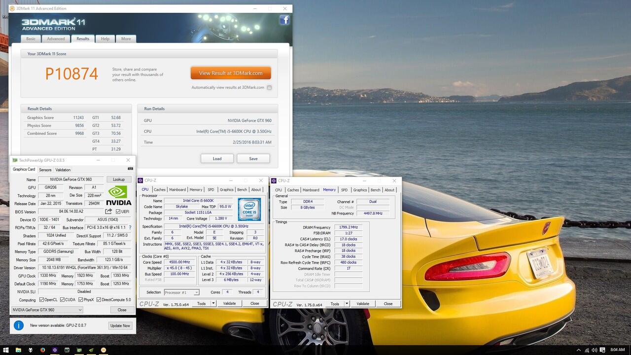Click the Core Speed value 4500.00 MHz

178,262
